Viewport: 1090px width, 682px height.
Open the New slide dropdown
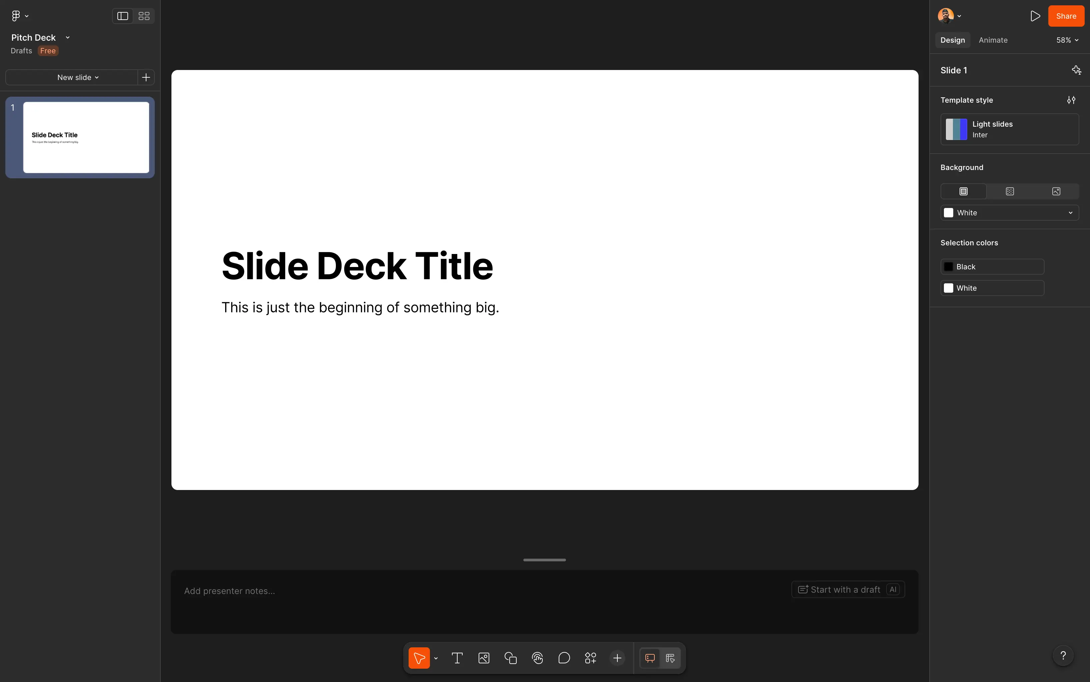[78, 78]
